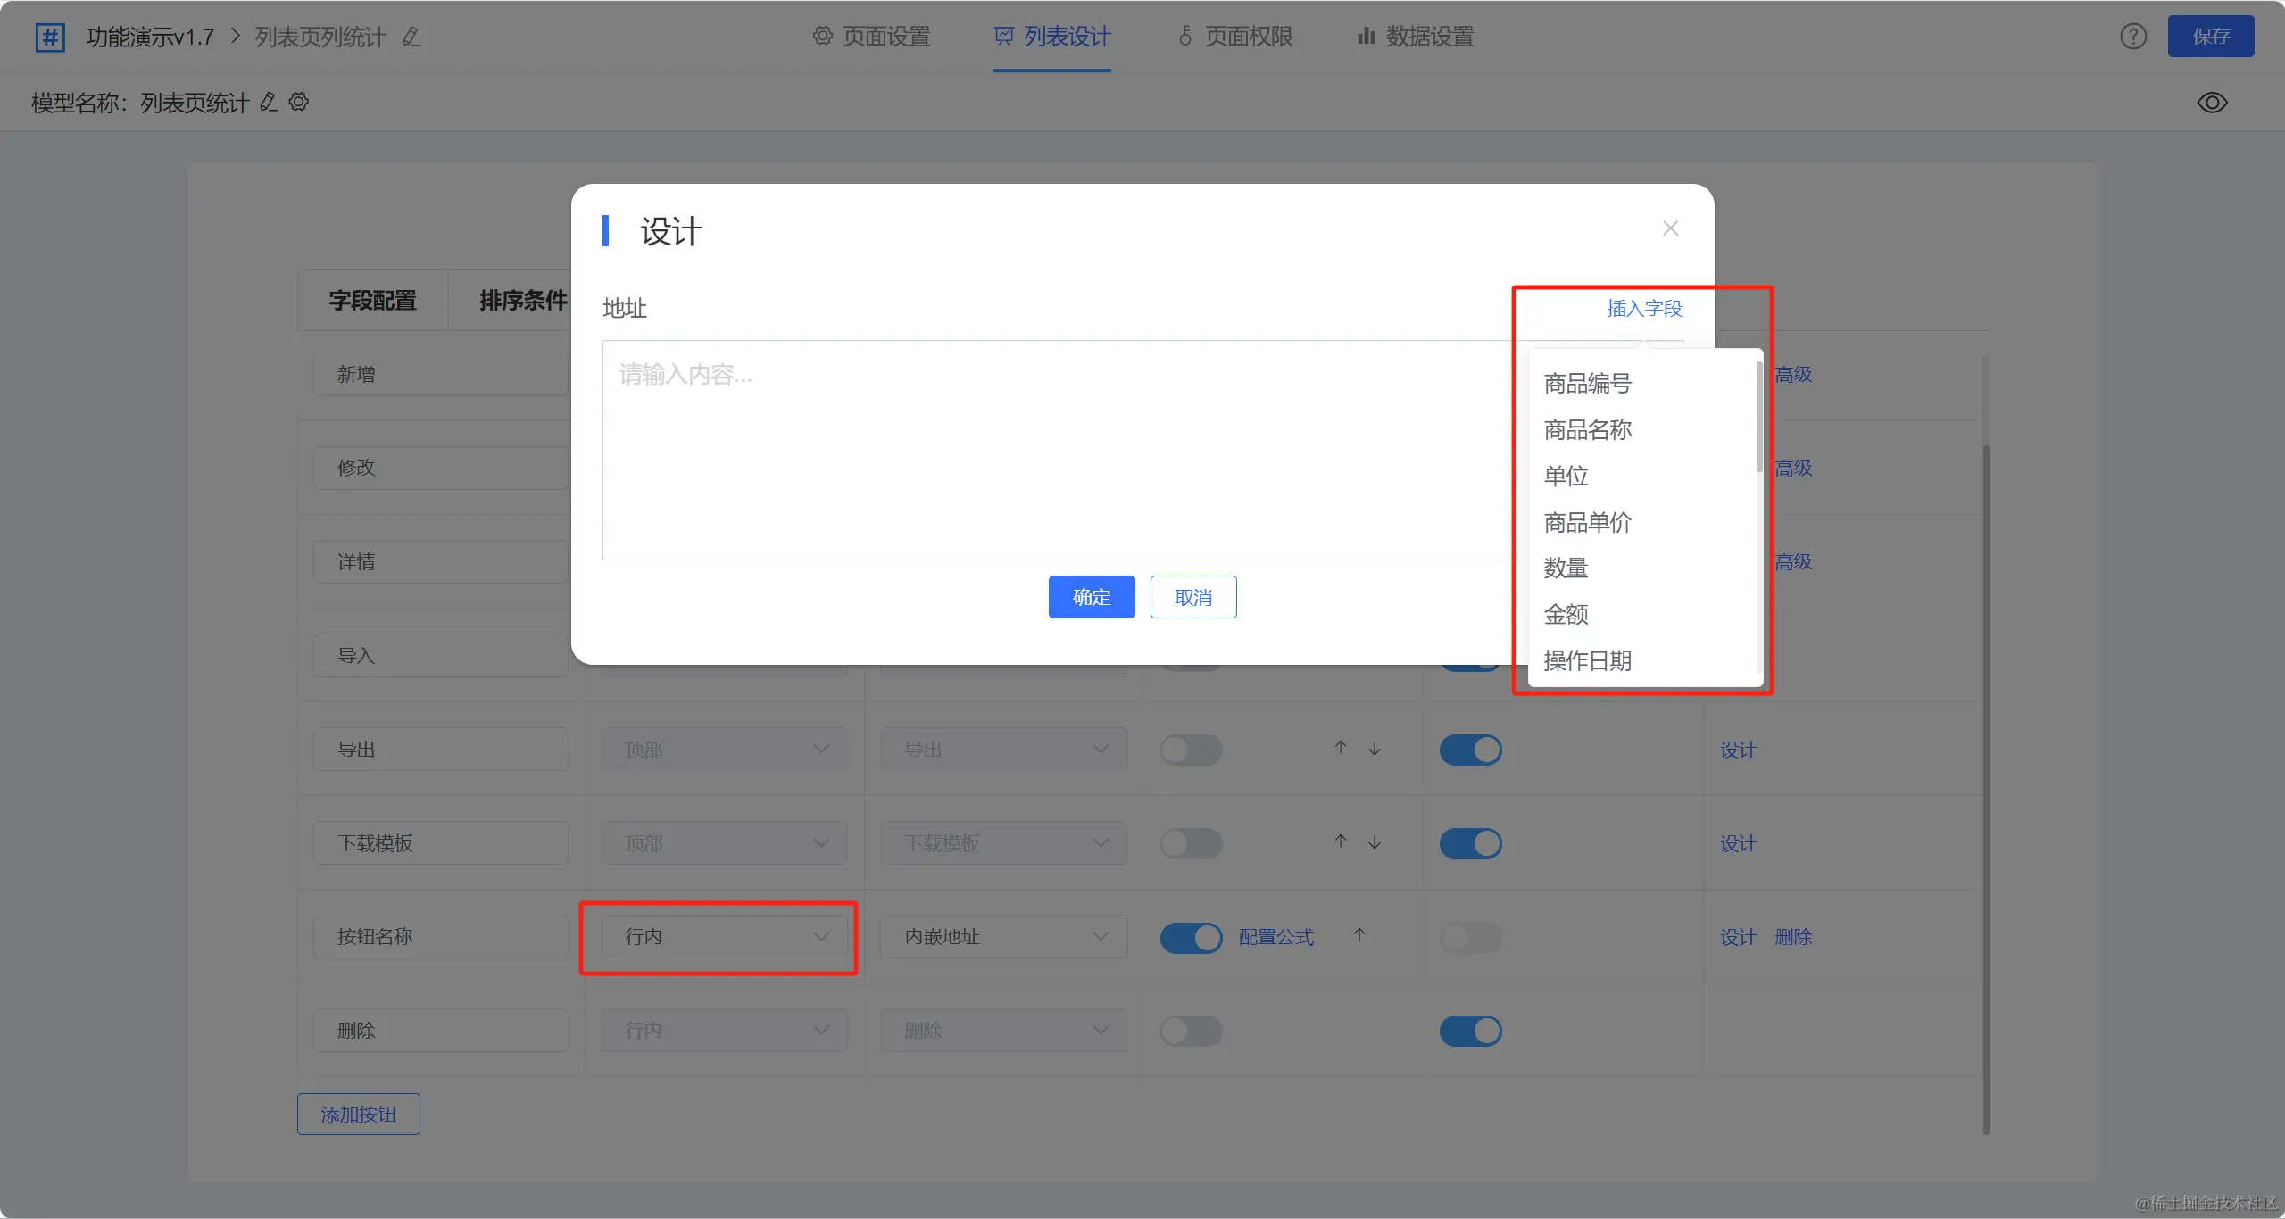Click the 确定 button in dialog
This screenshot has height=1219, width=2285.
[1091, 597]
